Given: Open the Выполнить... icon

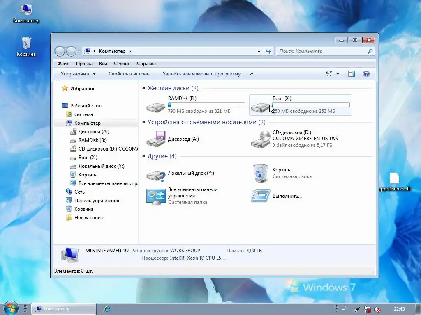Looking at the screenshot, I should point(260,196).
